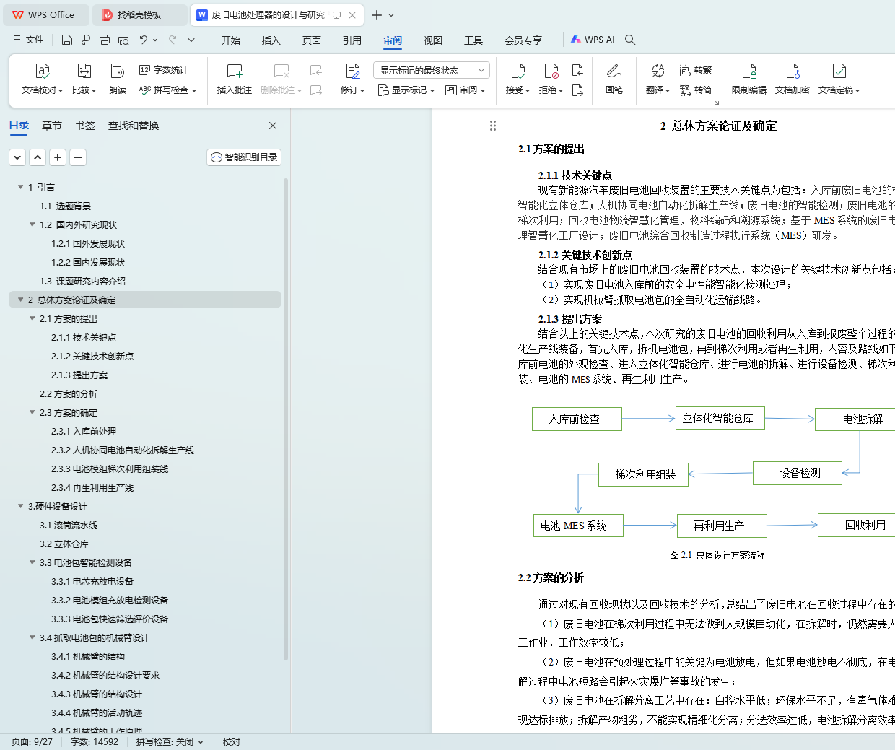895x750 pixels.
Task: Convert text with 转繁 button
Action: coord(696,70)
